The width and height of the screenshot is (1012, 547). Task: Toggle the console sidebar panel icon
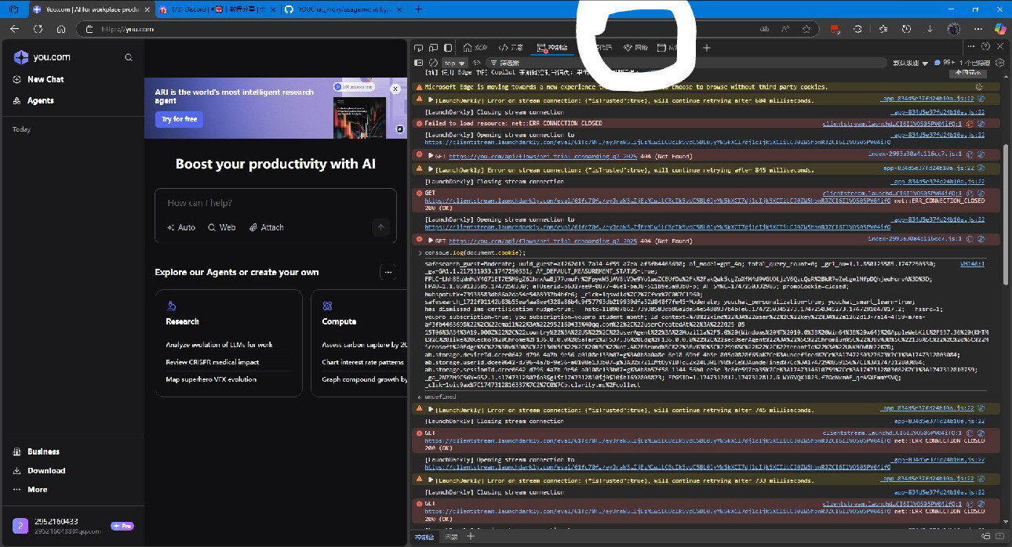point(419,63)
